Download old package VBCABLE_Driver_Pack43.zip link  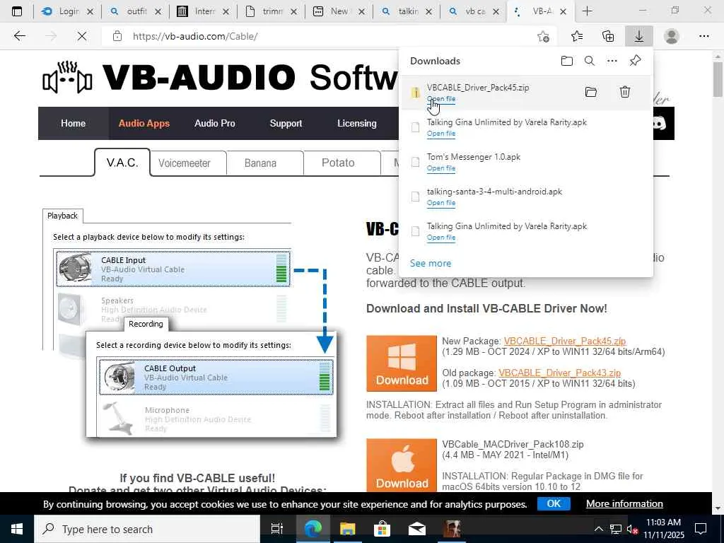[560, 373]
